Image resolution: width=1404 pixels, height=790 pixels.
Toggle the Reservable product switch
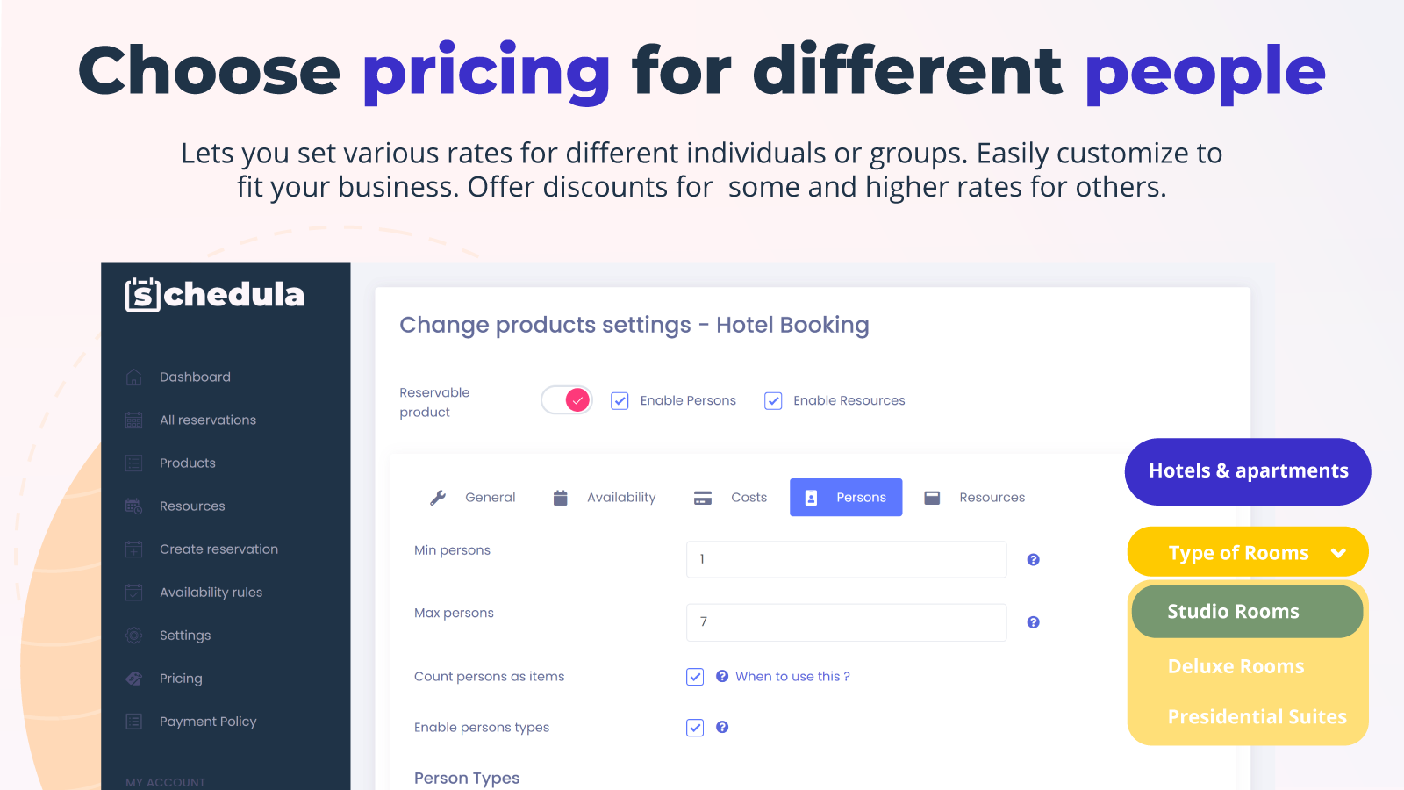[566, 399]
